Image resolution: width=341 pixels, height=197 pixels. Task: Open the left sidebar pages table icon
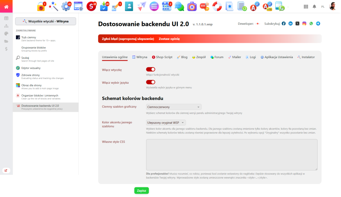click(6, 19)
